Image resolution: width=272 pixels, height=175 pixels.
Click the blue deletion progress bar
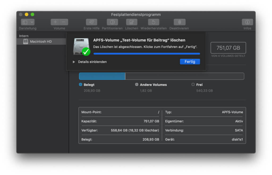coord(147,54)
